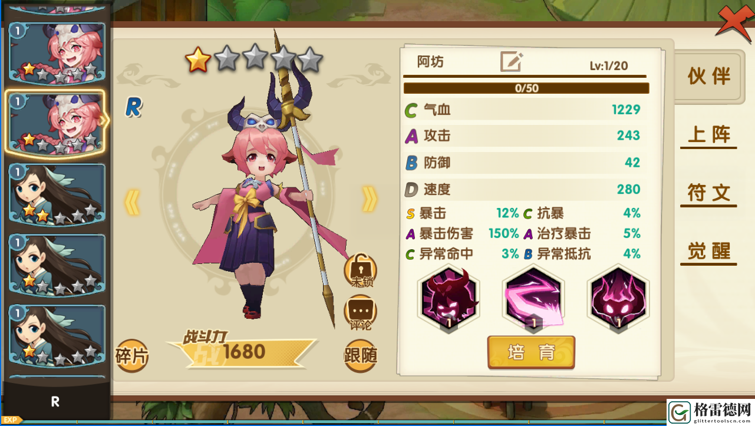Click the 0/50 experience progress bar
Image resolution: width=755 pixels, height=426 pixels.
click(526, 88)
